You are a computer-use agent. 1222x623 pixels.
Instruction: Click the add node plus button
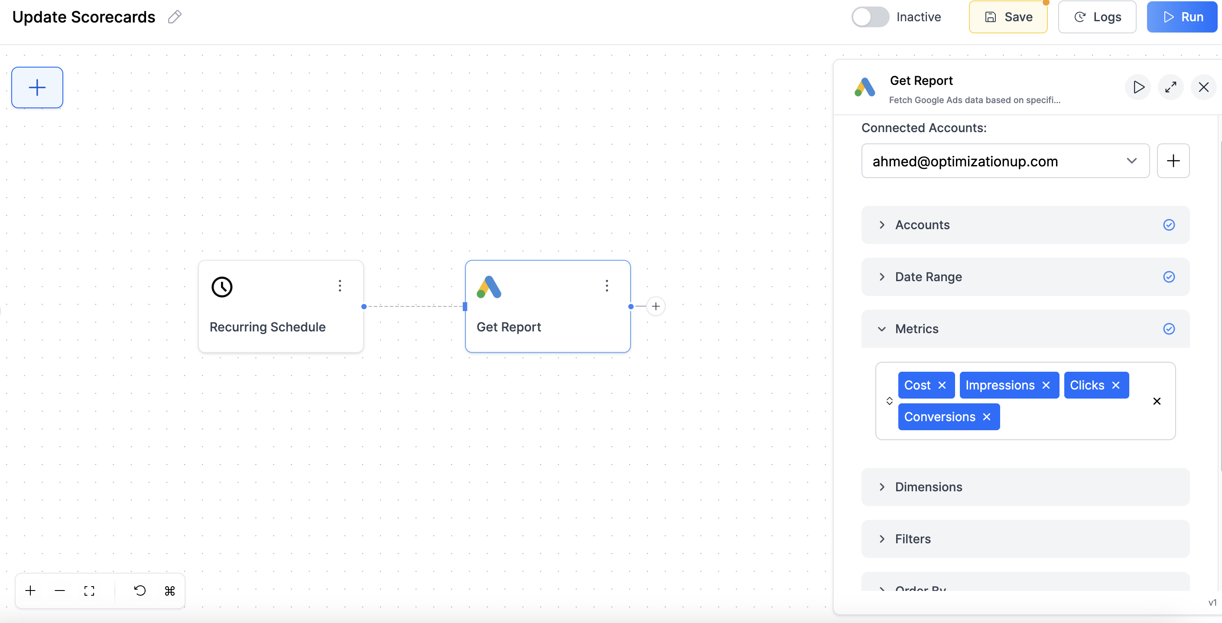coord(37,87)
